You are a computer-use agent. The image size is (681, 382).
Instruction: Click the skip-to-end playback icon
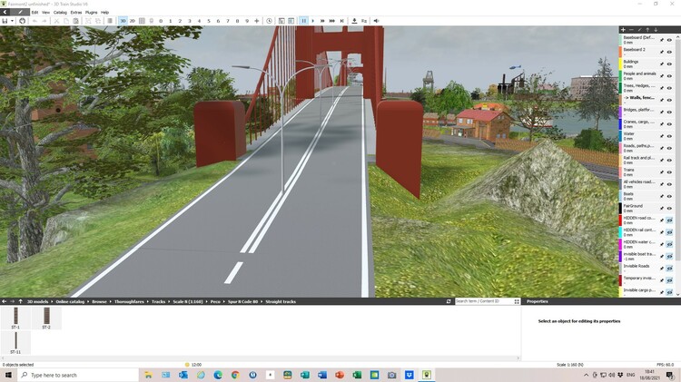click(341, 21)
